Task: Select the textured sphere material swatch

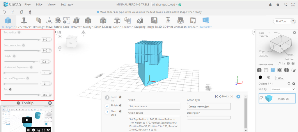Action: pyautogui.click(x=269, y=77)
